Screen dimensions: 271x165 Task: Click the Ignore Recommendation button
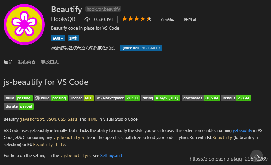[x=141, y=48]
